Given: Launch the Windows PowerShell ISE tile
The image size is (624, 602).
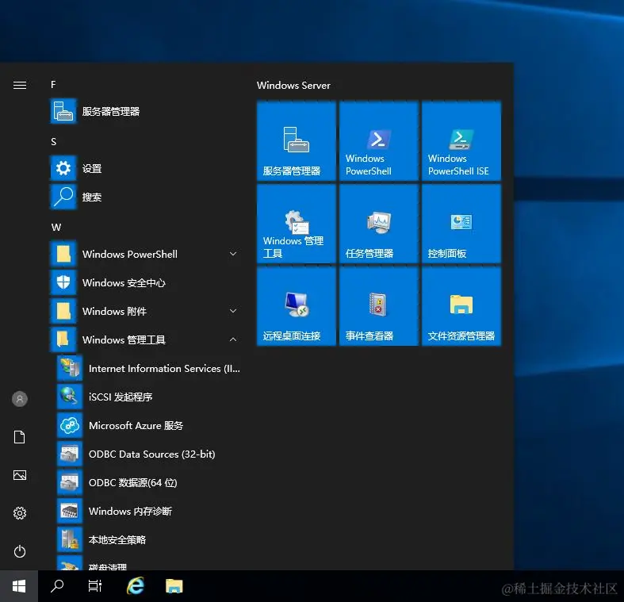Looking at the screenshot, I should coord(461,141).
